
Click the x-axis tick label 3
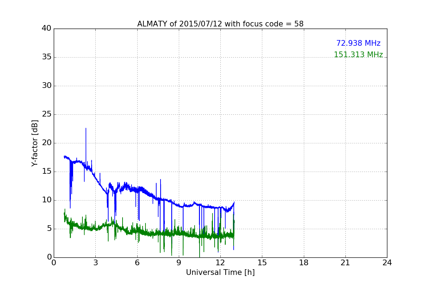96,263
